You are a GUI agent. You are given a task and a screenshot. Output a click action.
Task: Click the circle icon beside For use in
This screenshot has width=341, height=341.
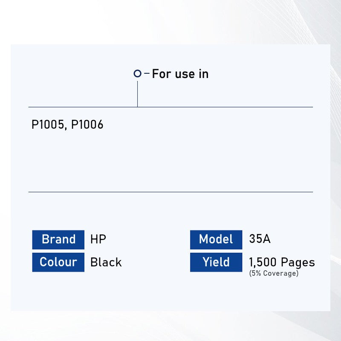[x=137, y=74]
